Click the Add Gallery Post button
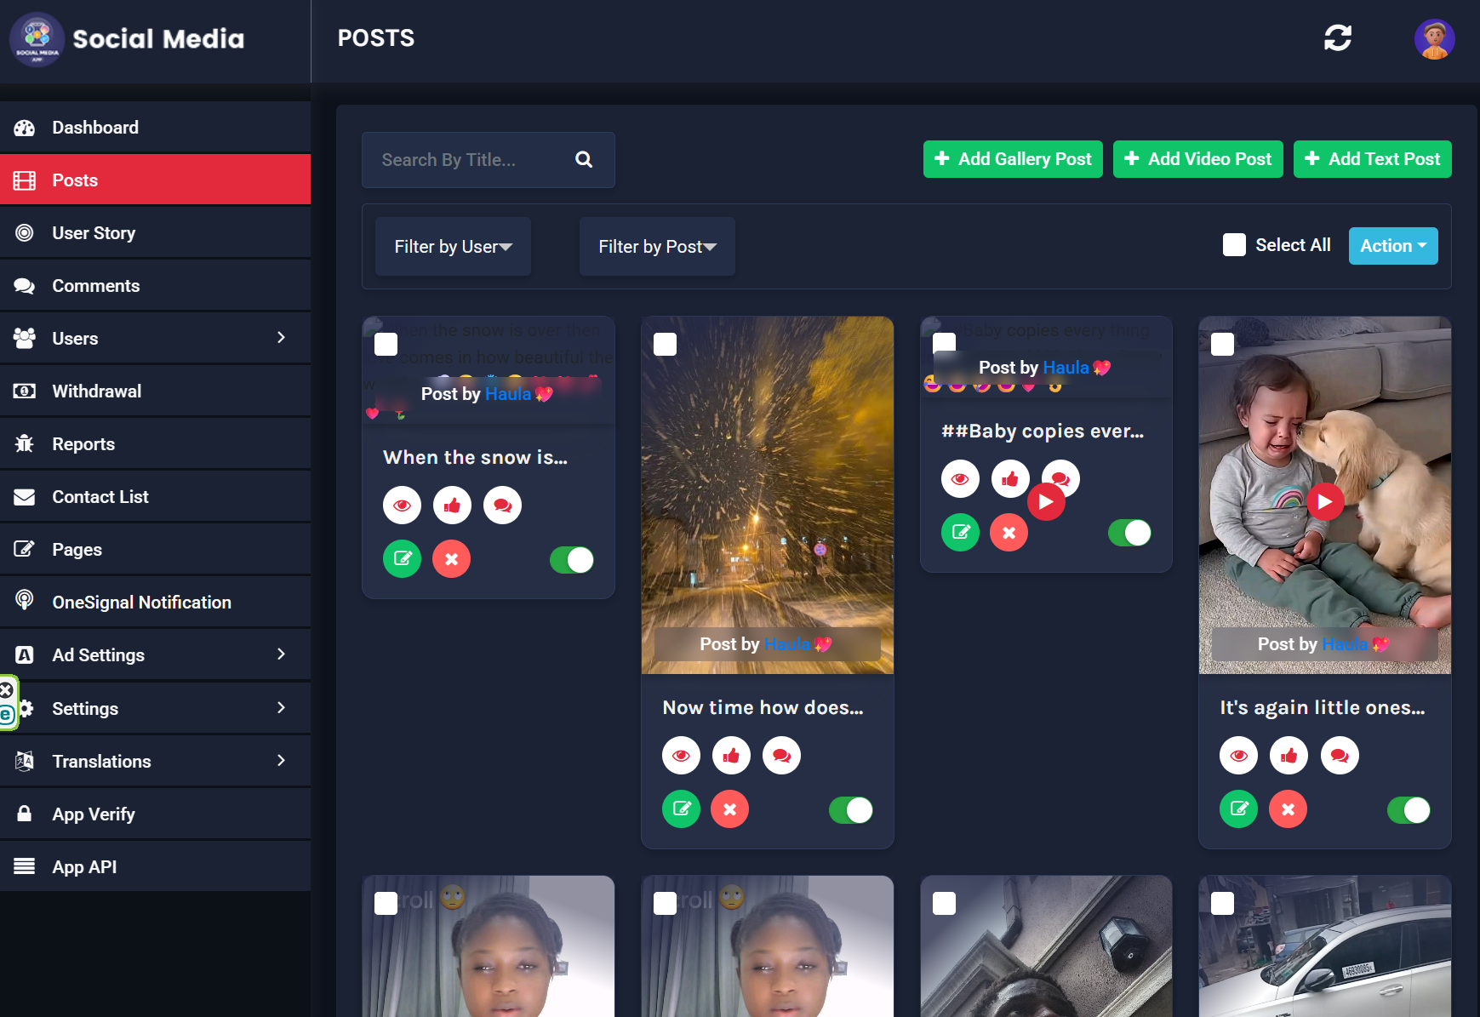1480x1017 pixels. tap(1013, 159)
